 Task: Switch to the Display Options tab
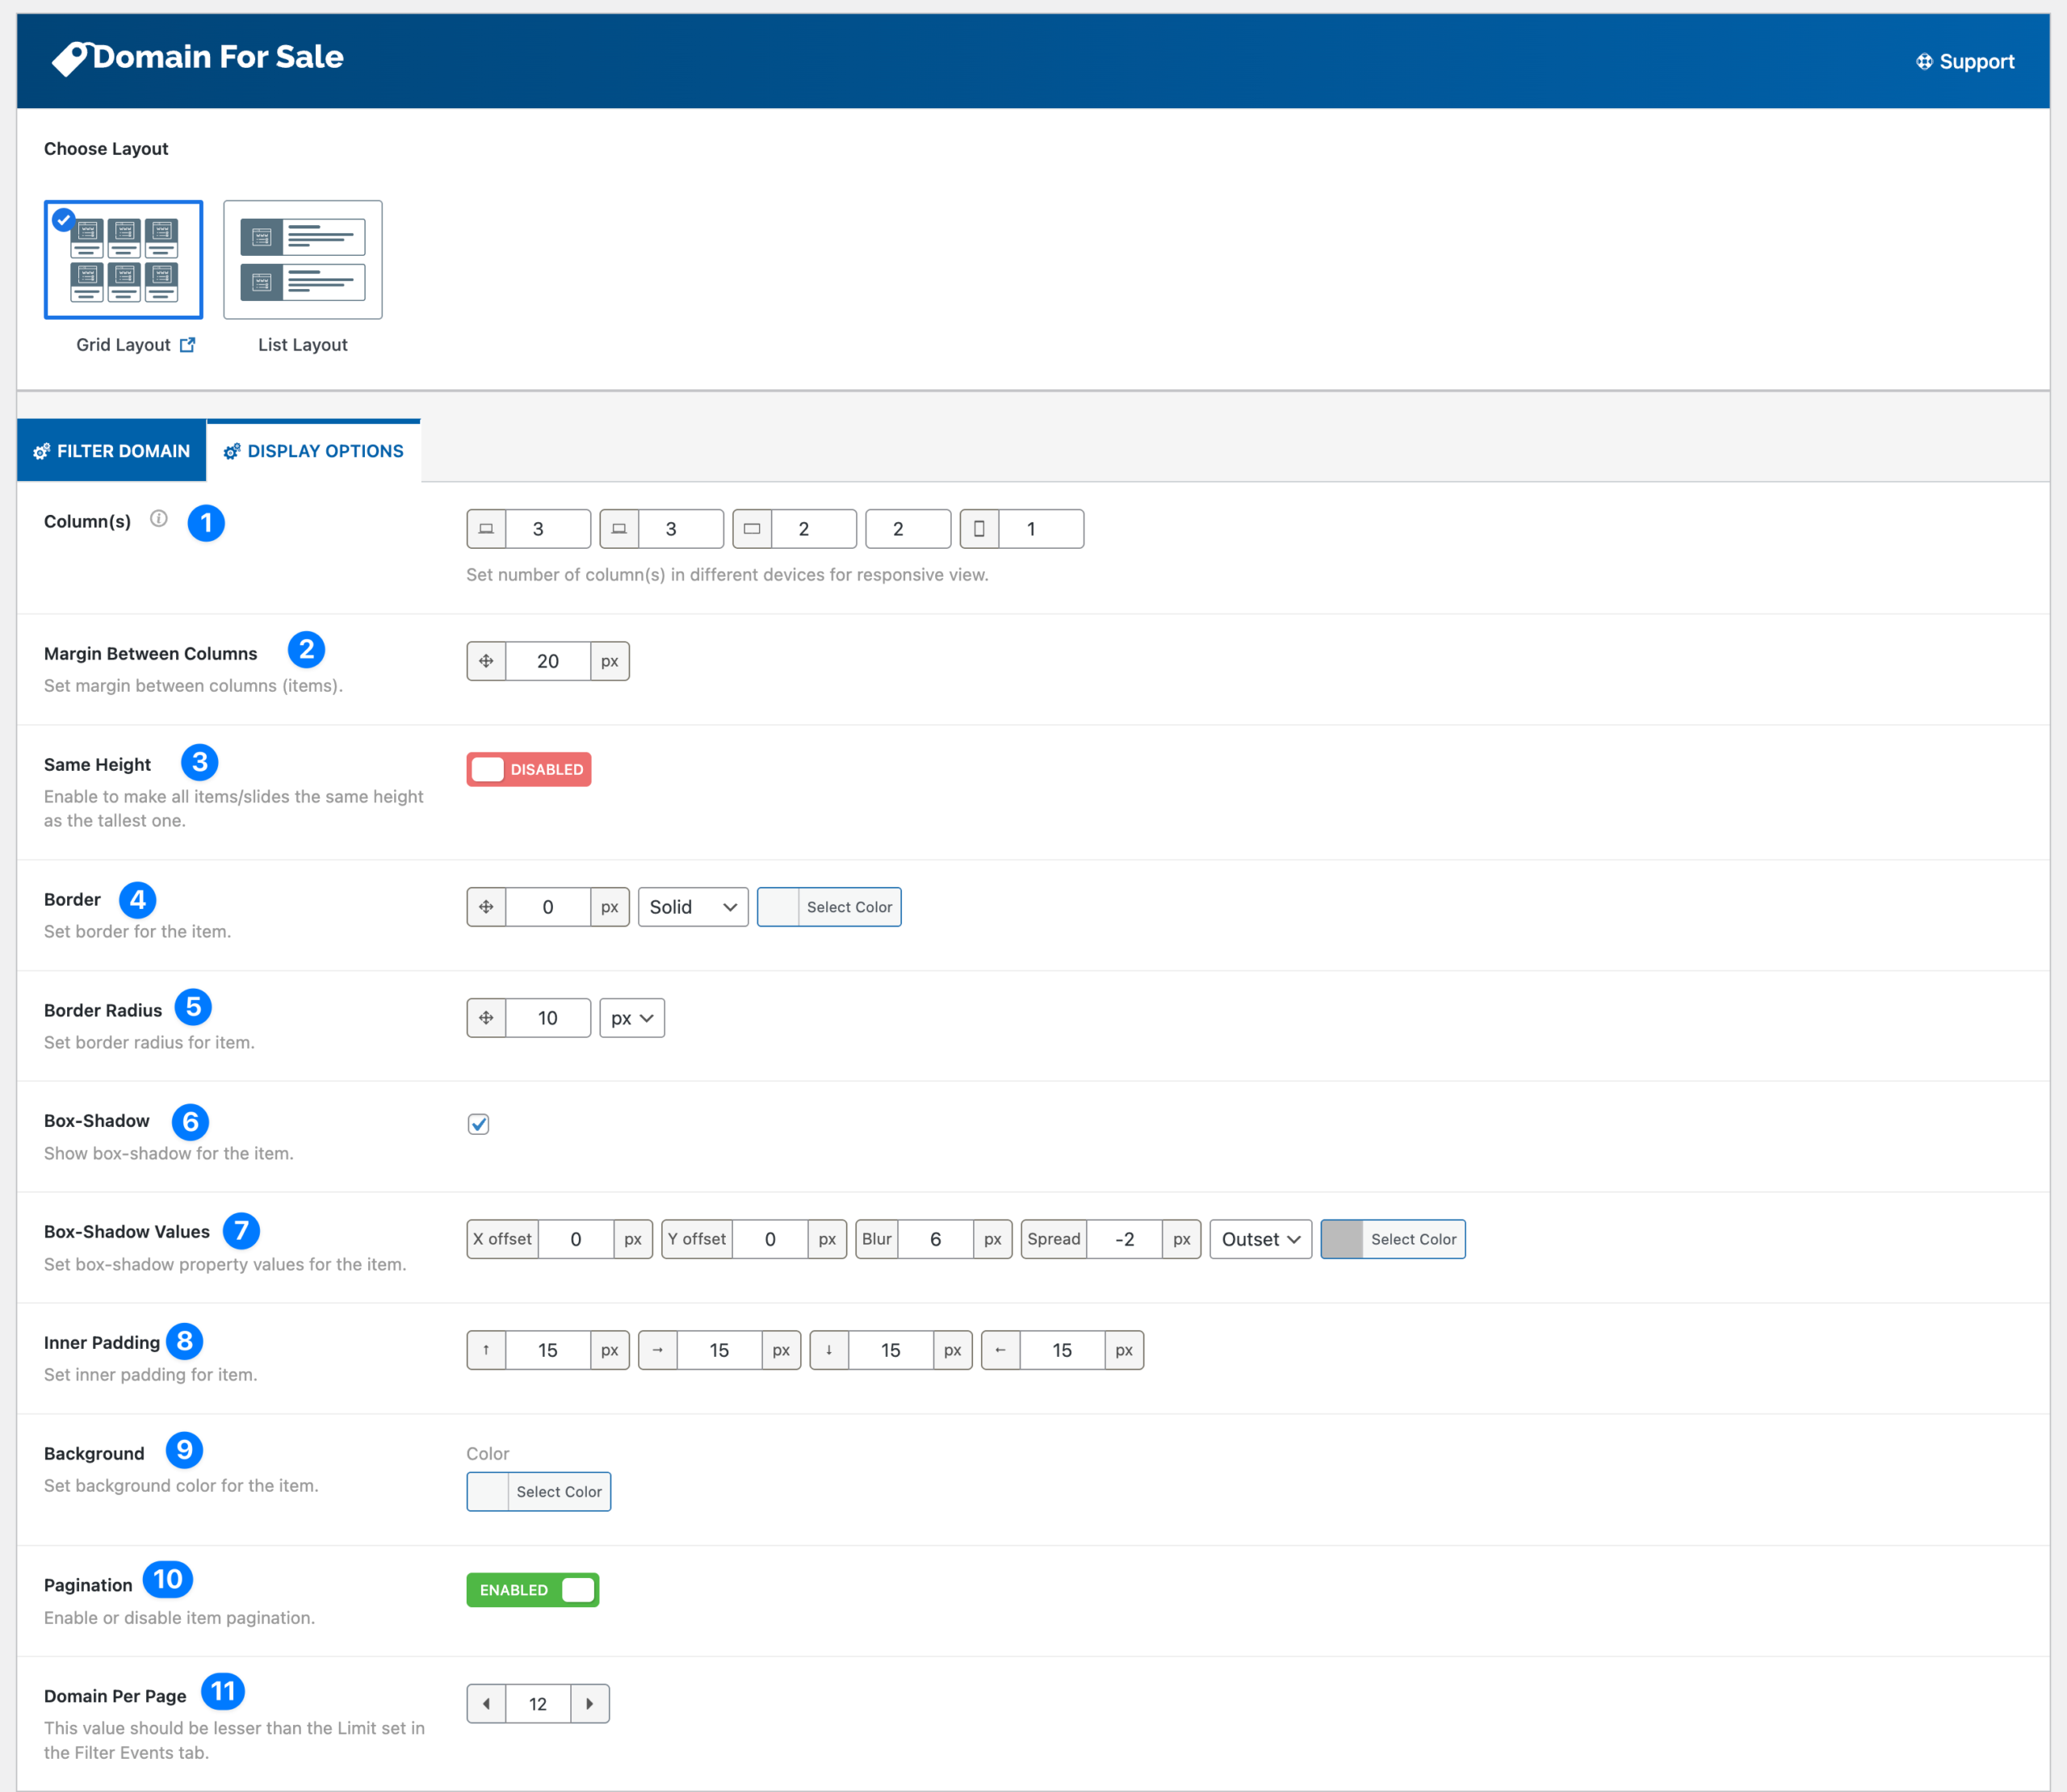[313, 450]
